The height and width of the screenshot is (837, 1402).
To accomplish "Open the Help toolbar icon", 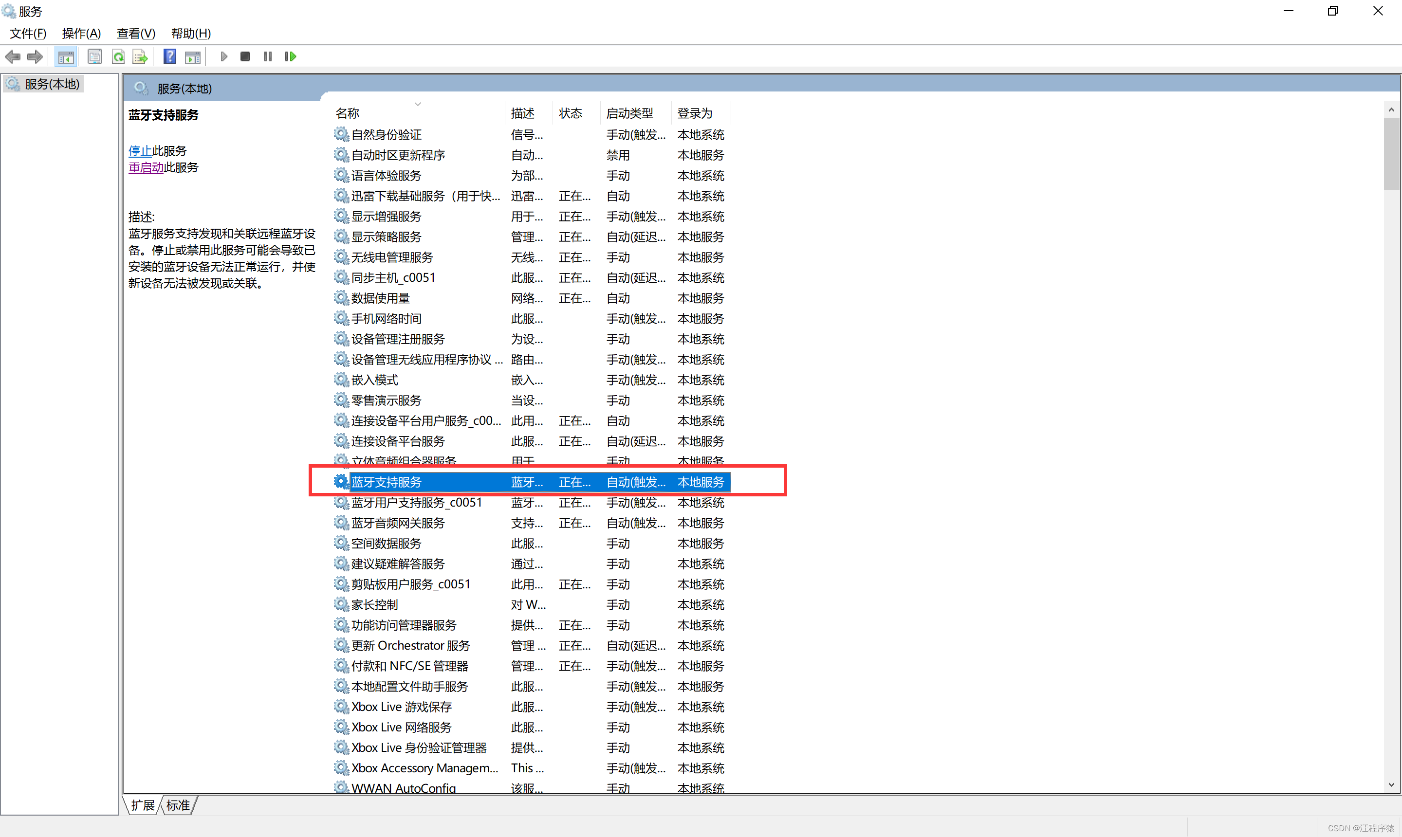I will click(170, 56).
